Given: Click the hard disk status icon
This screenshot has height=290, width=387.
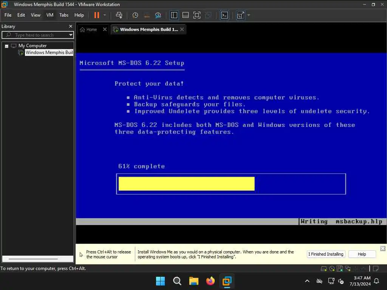Looking at the screenshot, I should 324,269.
